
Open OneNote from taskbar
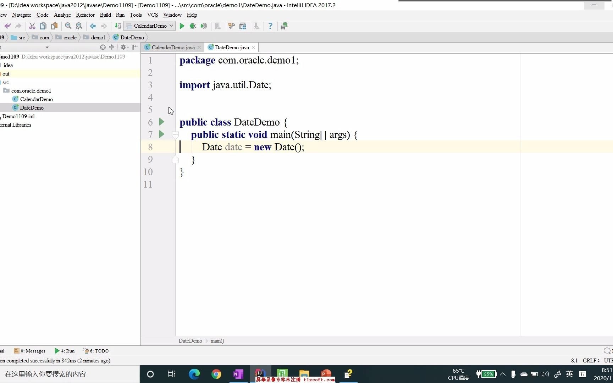coord(238,374)
